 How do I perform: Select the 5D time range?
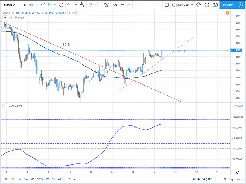12,179
